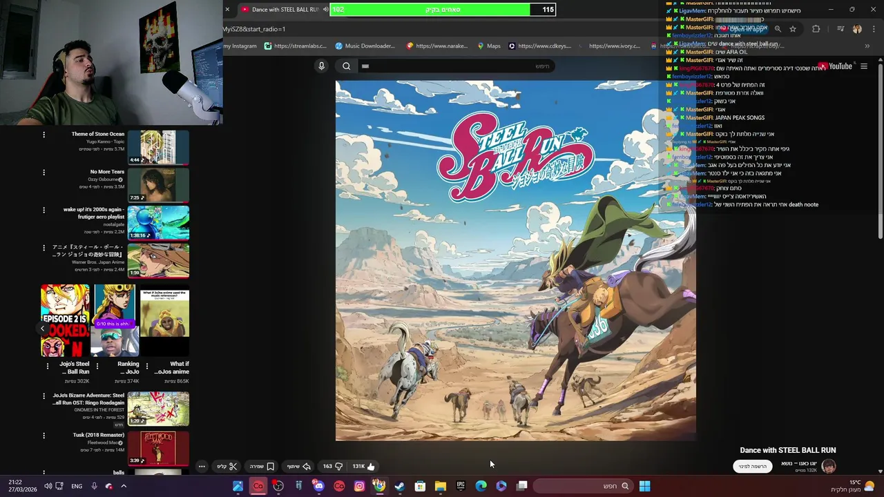Open the channel avatar under the video title
This screenshot has width=884, height=497.
(x=829, y=467)
